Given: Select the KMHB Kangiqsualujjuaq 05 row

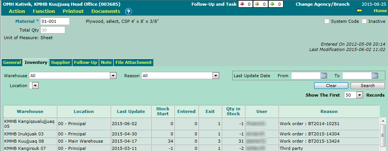Looking at the screenshot, I should pos(191,124).
